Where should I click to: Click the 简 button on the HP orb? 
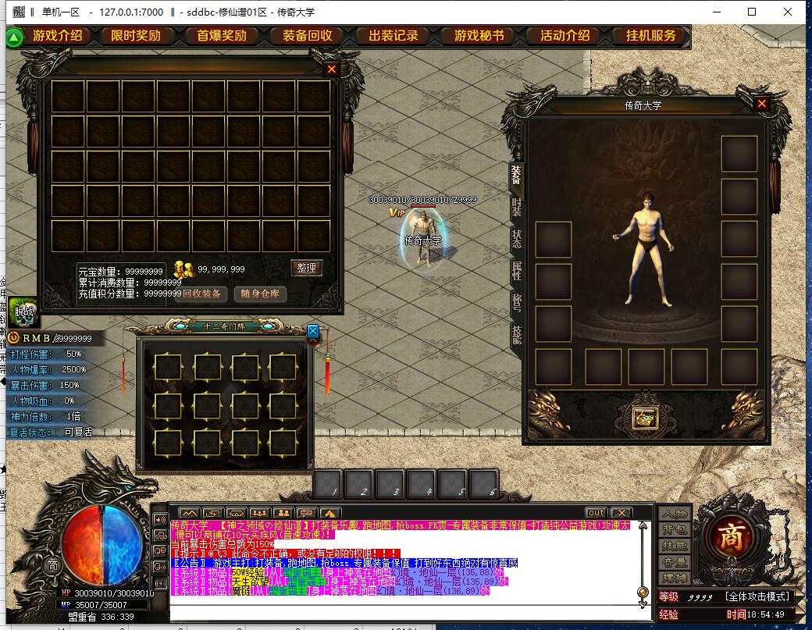click(52, 564)
